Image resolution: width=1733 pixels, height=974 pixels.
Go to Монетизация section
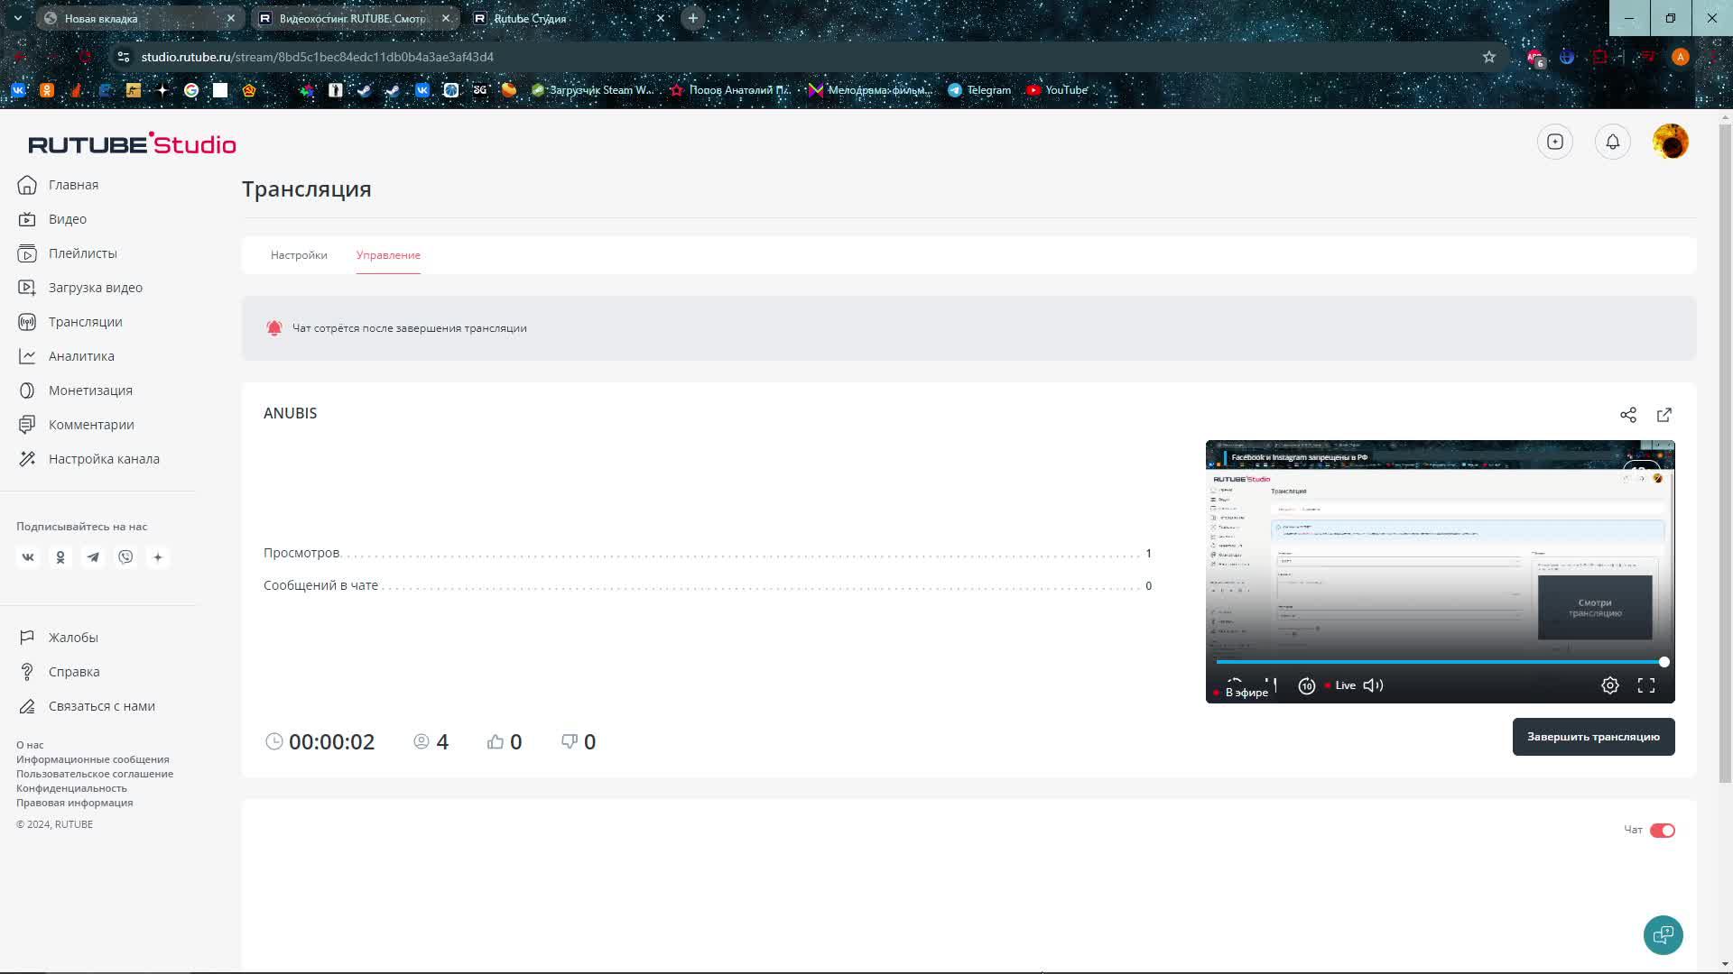[x=90, y=391]
